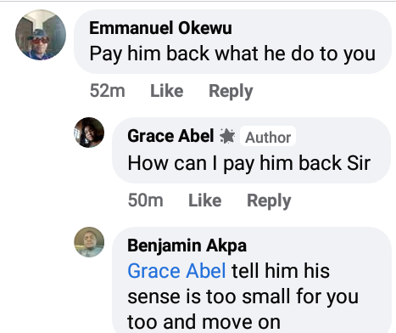Image resolution: width=396 pixels, height=333 pixels.
Task: Click Benjamin Akpa's comment bubble text
Action: tap(243, 296)
